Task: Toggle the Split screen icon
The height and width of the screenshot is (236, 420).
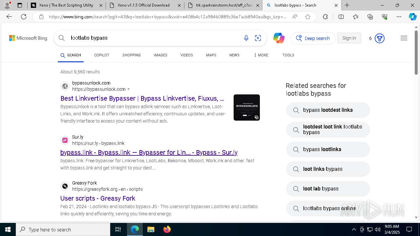Action: tap(341, 17)
